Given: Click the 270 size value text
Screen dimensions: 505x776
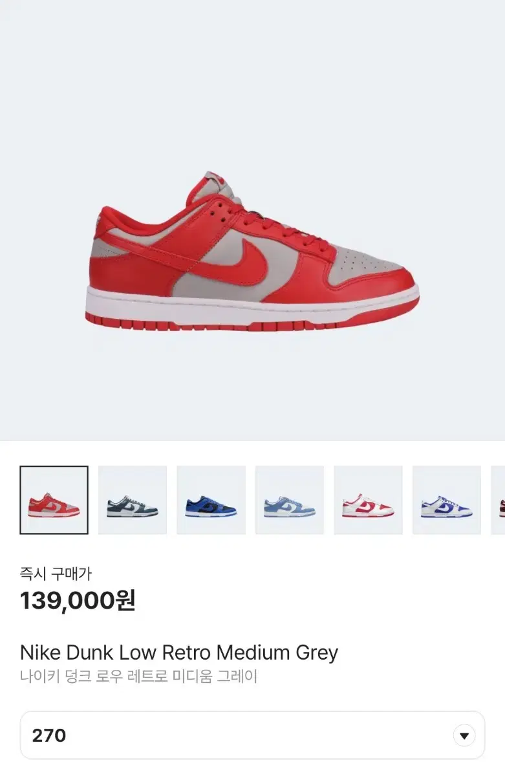Looking at the screenshot, I should tap(49, 735).
